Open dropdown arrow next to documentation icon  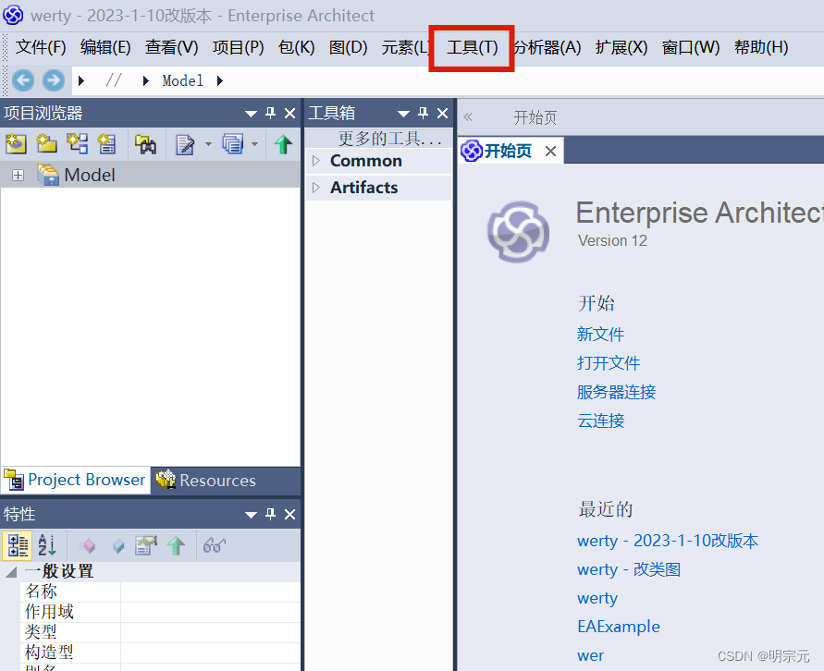(208, 144)
